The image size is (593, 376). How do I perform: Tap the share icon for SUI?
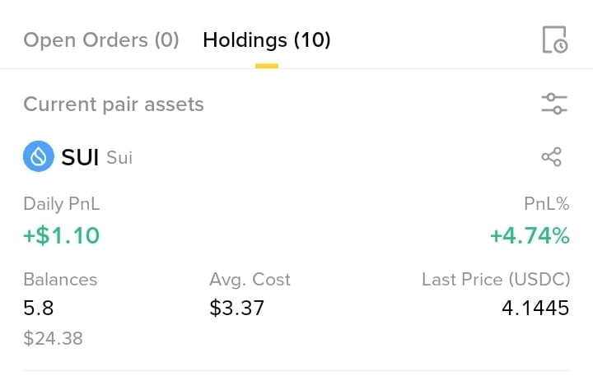[551, 157]
